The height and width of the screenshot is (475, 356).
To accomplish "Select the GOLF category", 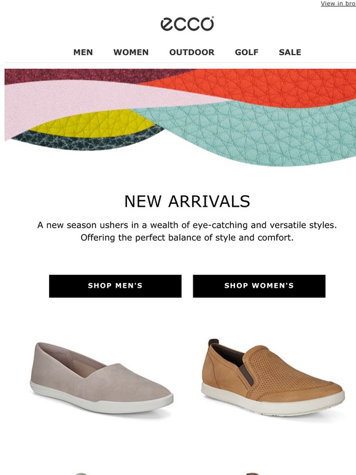I will click(247, 52).
